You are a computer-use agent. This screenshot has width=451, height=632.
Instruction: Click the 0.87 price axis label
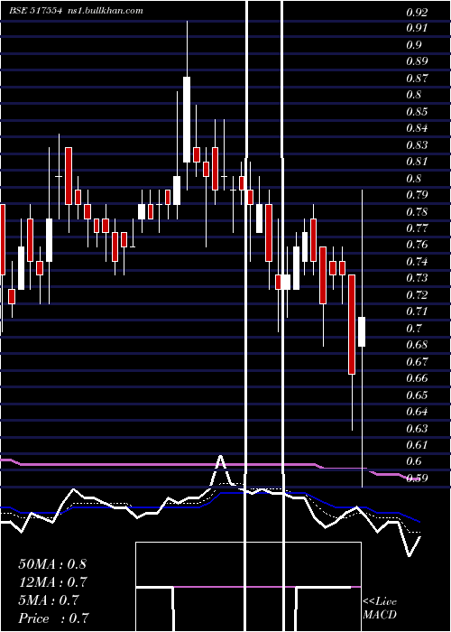click(417, 79)
